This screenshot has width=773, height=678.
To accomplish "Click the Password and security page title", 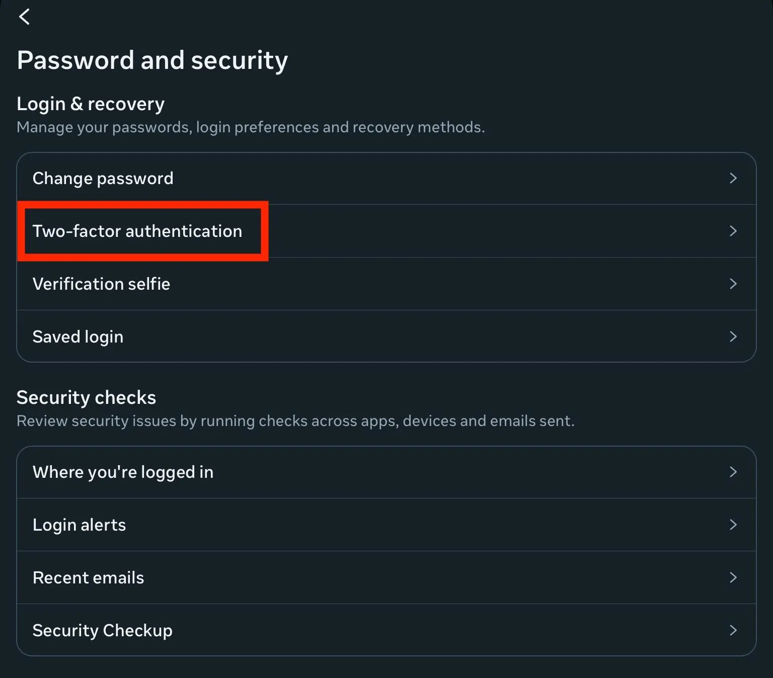I will coord(152,60).
